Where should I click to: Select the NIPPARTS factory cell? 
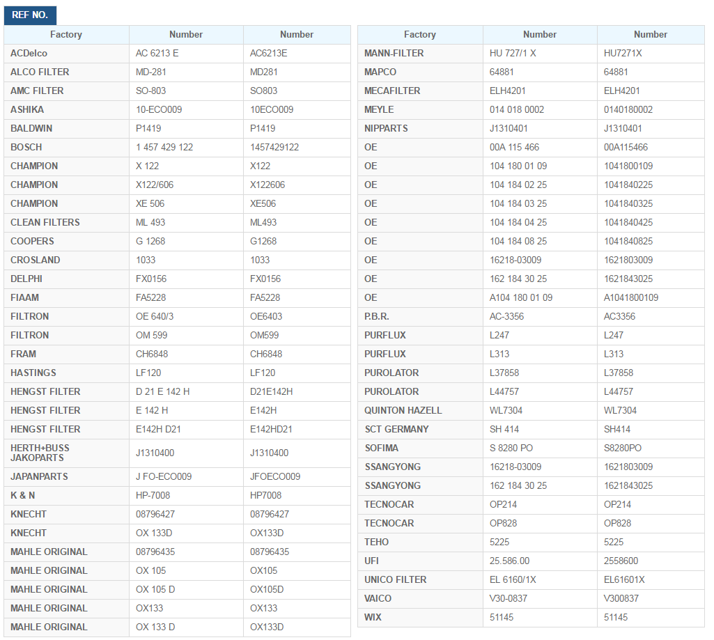click(x=420, y=128)
